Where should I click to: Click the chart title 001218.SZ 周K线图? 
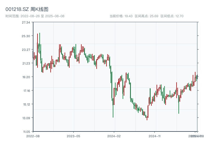[x=27, y=9]
